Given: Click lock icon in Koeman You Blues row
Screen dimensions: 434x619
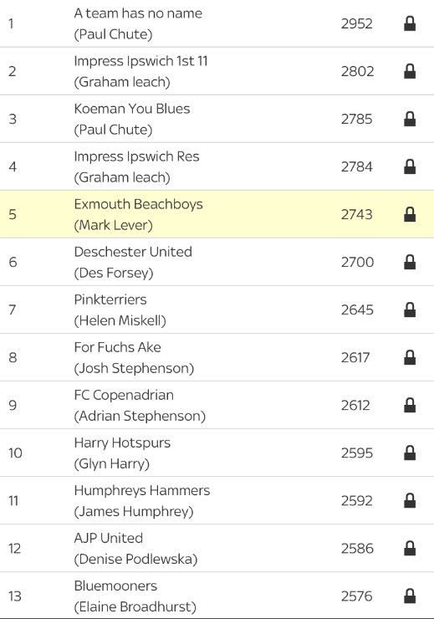Looking at the screenshot, I should click(x=410, y=120).
